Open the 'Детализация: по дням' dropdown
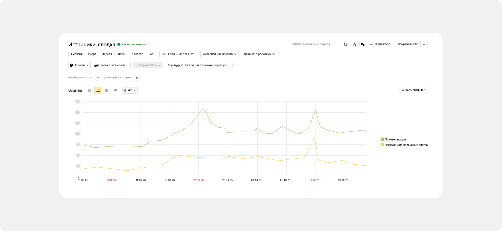The height and width of the screenshot is (231, 502). coord(219,54)
